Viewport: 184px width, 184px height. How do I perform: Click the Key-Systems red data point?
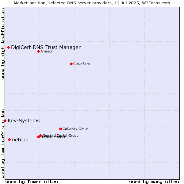5,121
